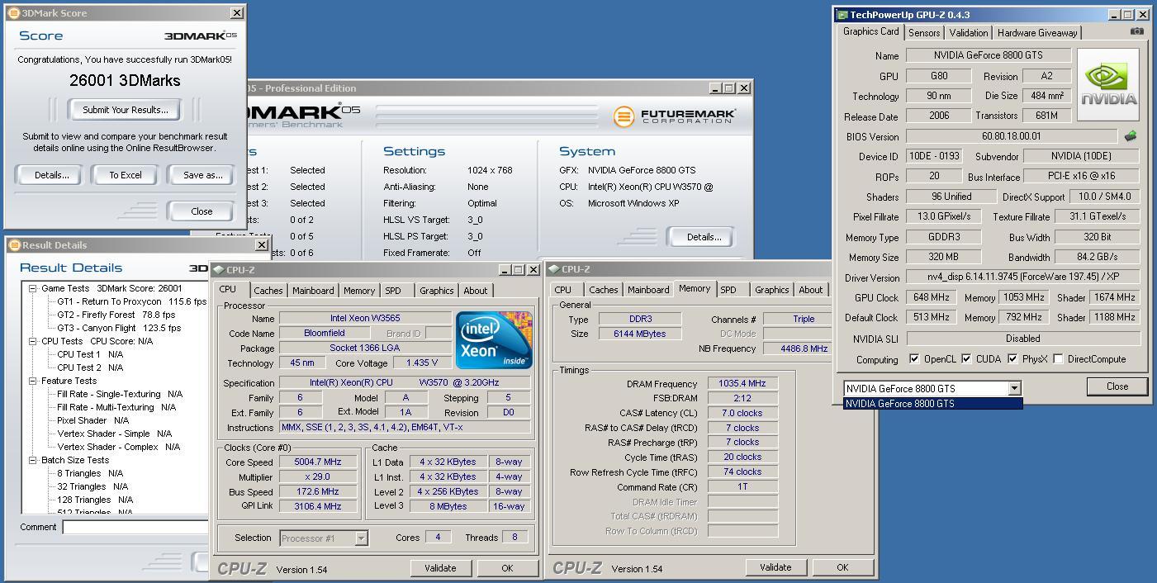Click the Comment input field in Result Details
The width and height of the screenshot is (1157, 583).
(x=135, y=527)
